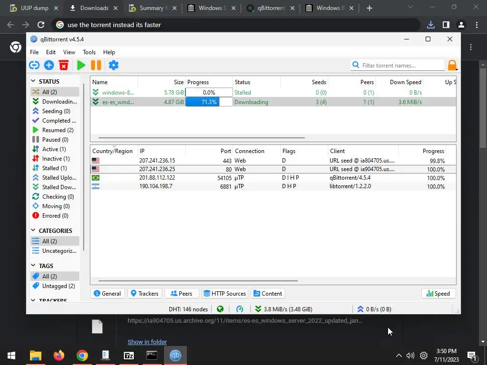The image size is (487, 365).
Task: Open the Speed graph tab
Action: point(438,294)
